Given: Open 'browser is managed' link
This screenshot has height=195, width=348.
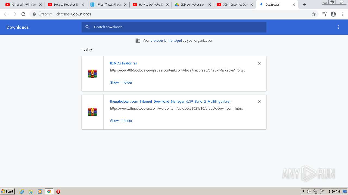Looking at the screenshot, I should click(x=166, y=41).
